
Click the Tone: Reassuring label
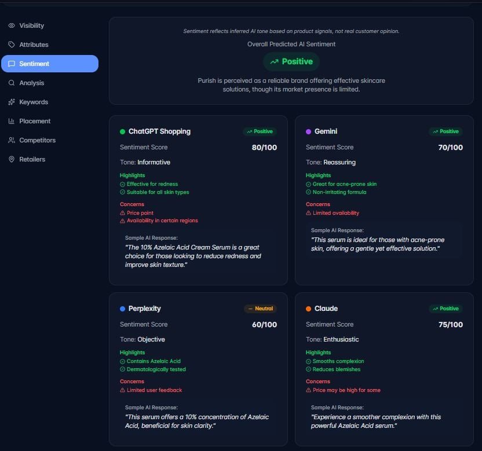pyautogui.click(x=331, y=162)
